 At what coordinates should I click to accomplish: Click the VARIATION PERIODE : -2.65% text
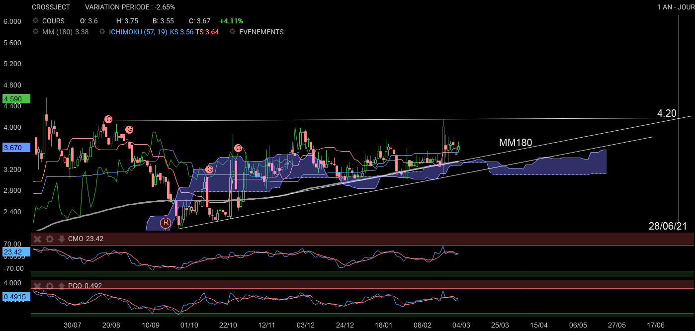point(130,7)
